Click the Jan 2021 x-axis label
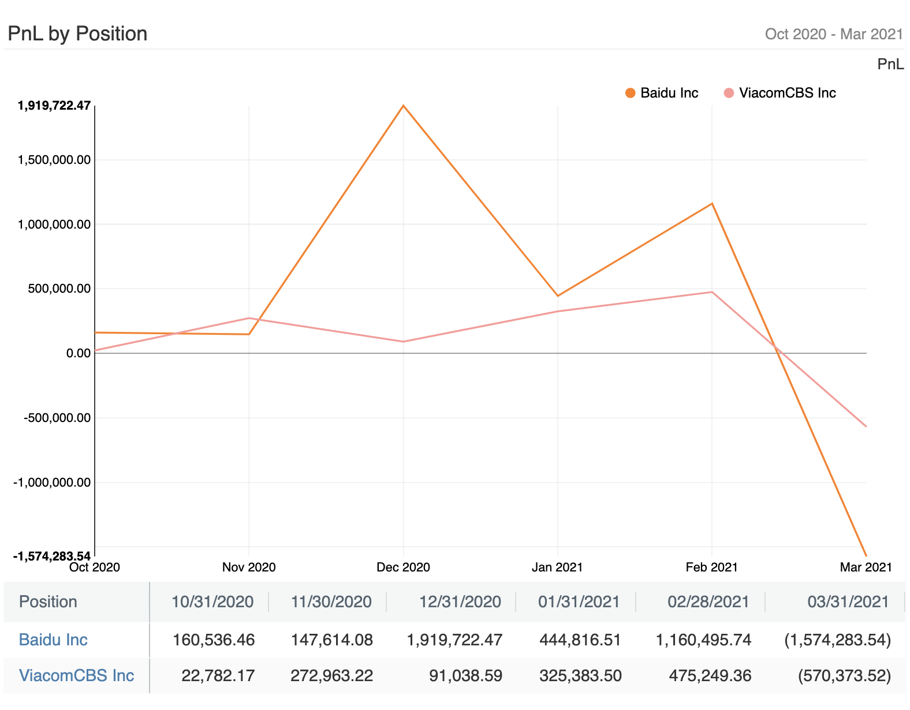910x710 pixels. tap(557, 567)
